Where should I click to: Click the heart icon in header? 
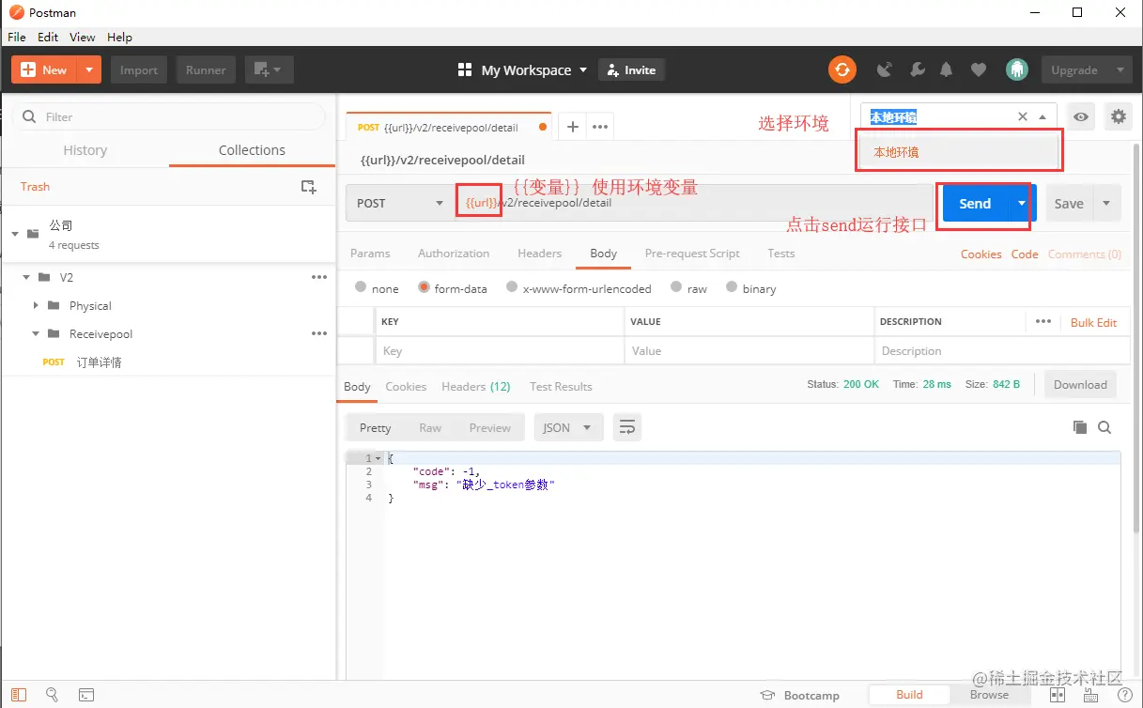(x=979, y=69)
